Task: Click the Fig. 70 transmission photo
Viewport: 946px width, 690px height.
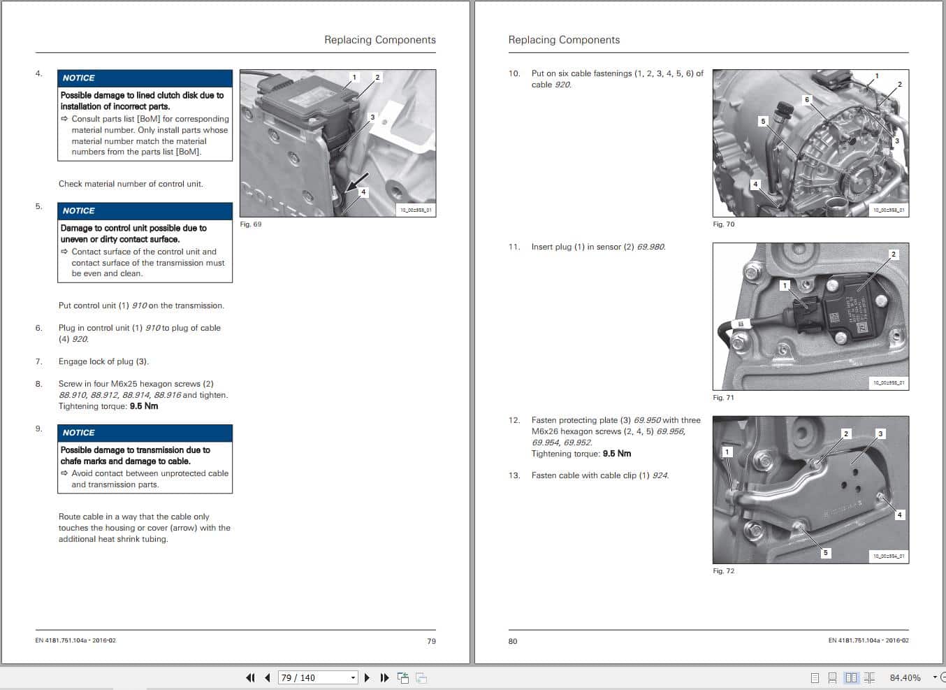Action: click(x=810, y=143)
